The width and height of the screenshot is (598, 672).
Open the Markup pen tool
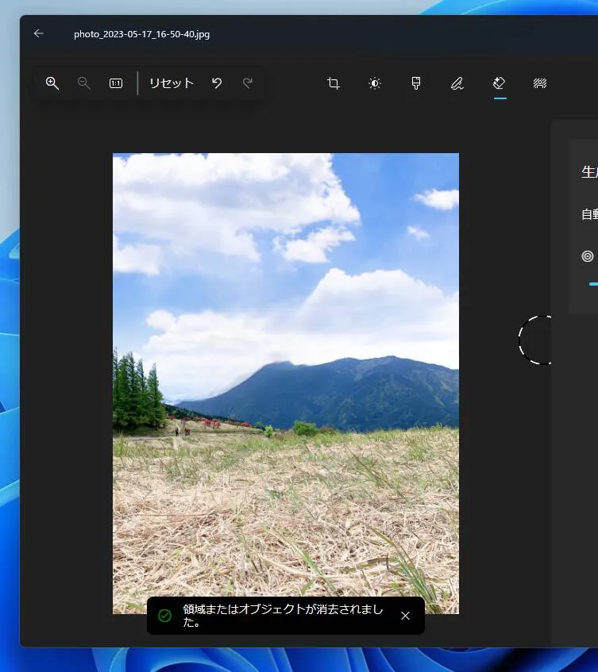coord(457,83)
